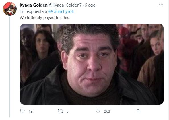Click the retweet count 5
Image resolution: width=169 pixels, height=120 pixels.
[x=67, y=111]
